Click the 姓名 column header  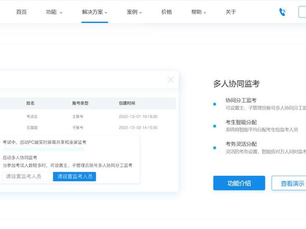click(30, 103)
